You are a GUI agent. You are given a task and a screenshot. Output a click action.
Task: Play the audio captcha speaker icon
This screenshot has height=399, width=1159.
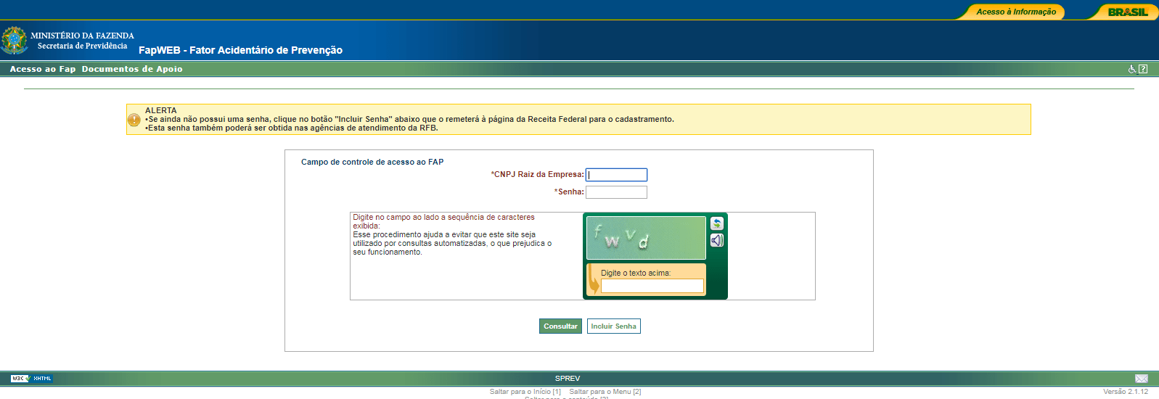point(717,240)
